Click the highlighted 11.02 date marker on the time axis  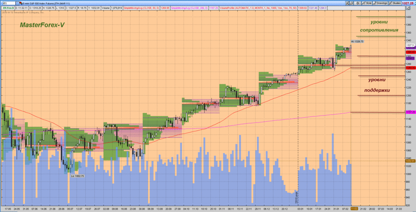[354, 209]
